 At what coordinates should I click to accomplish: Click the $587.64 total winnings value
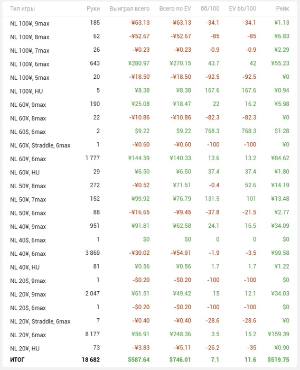point(139,359)
